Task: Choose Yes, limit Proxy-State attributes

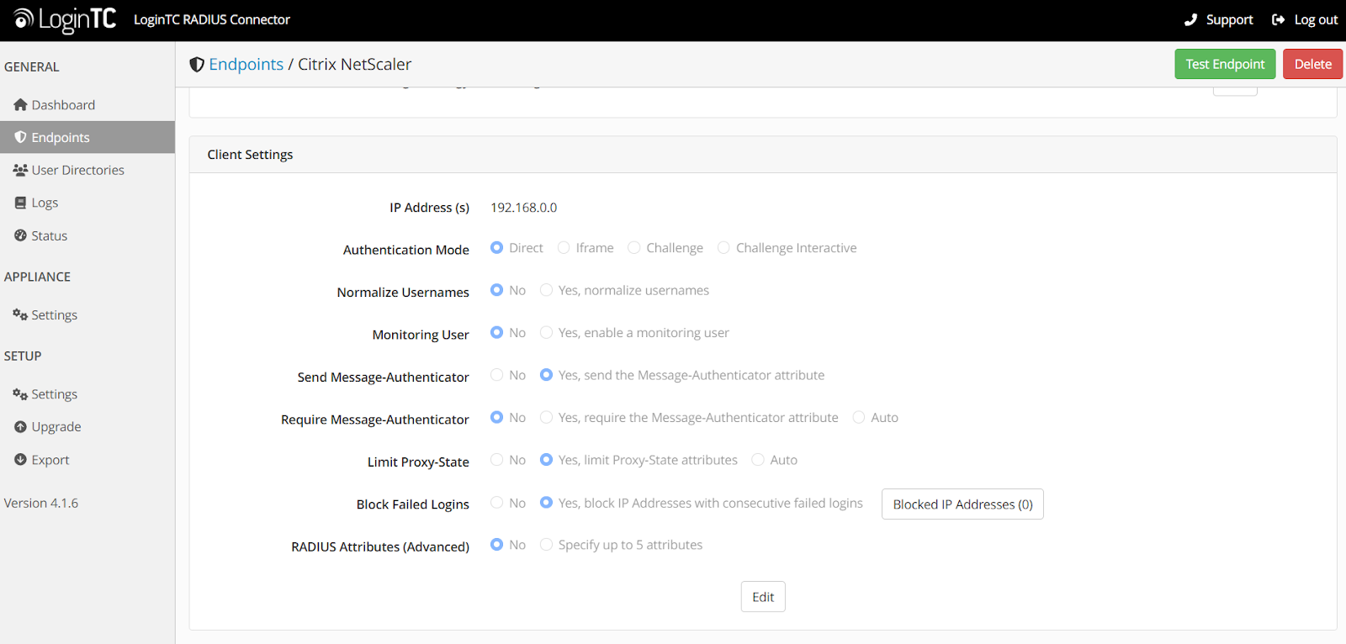Action: 546,460
